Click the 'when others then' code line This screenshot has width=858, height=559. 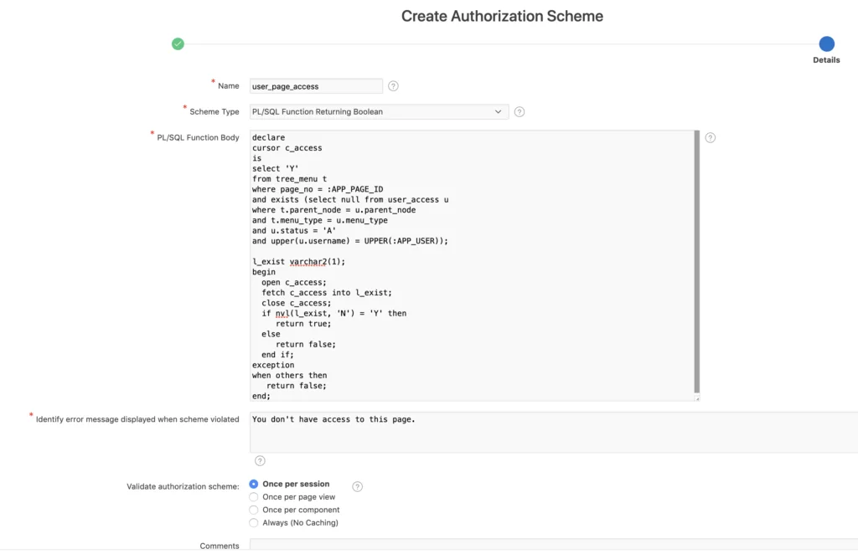point(289,376)
